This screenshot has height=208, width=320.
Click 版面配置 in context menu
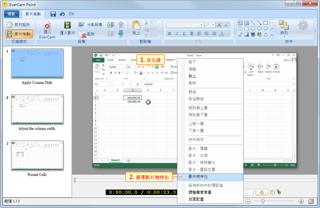[x=196, y=199]
